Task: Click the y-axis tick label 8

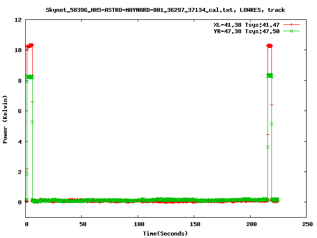Action: point(20,81)
